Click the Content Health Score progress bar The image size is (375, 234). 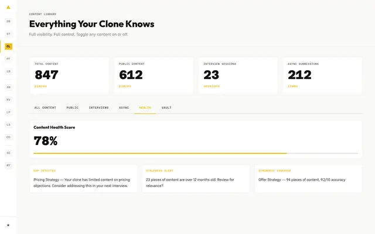196,153
